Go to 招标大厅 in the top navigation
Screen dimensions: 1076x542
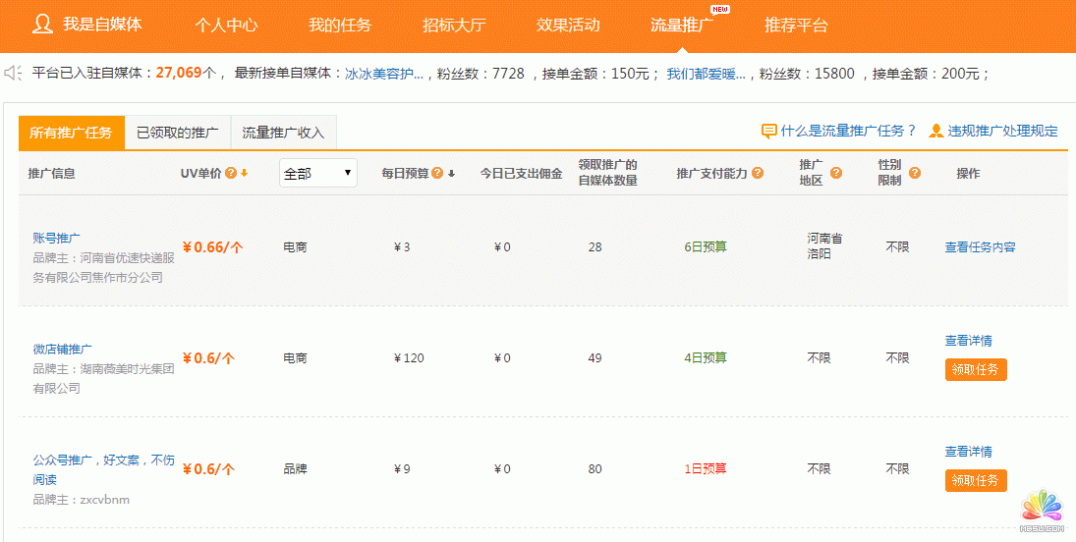454,26
